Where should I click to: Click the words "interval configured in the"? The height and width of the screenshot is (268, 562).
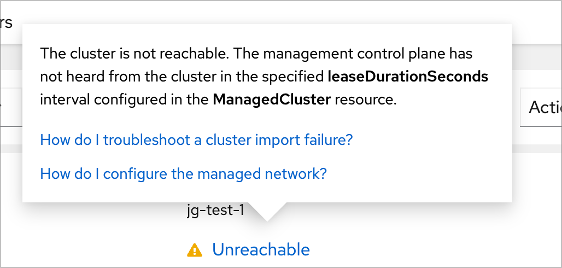125,100
